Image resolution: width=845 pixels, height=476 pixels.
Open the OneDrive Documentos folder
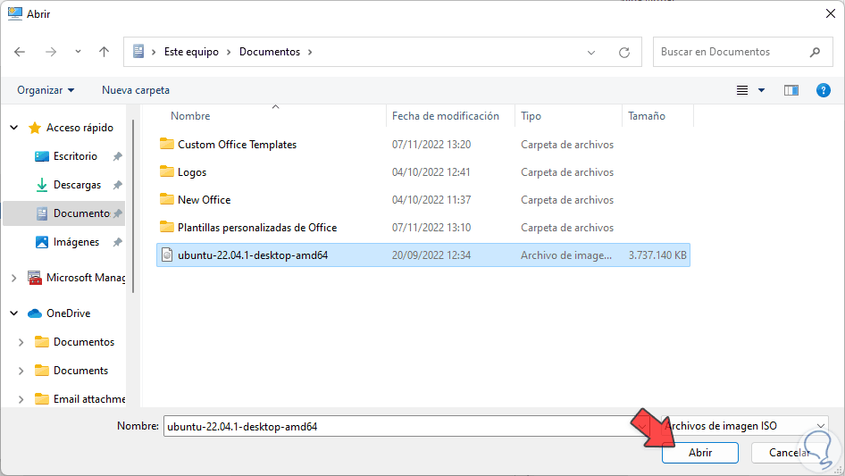(x=84, y=342)
